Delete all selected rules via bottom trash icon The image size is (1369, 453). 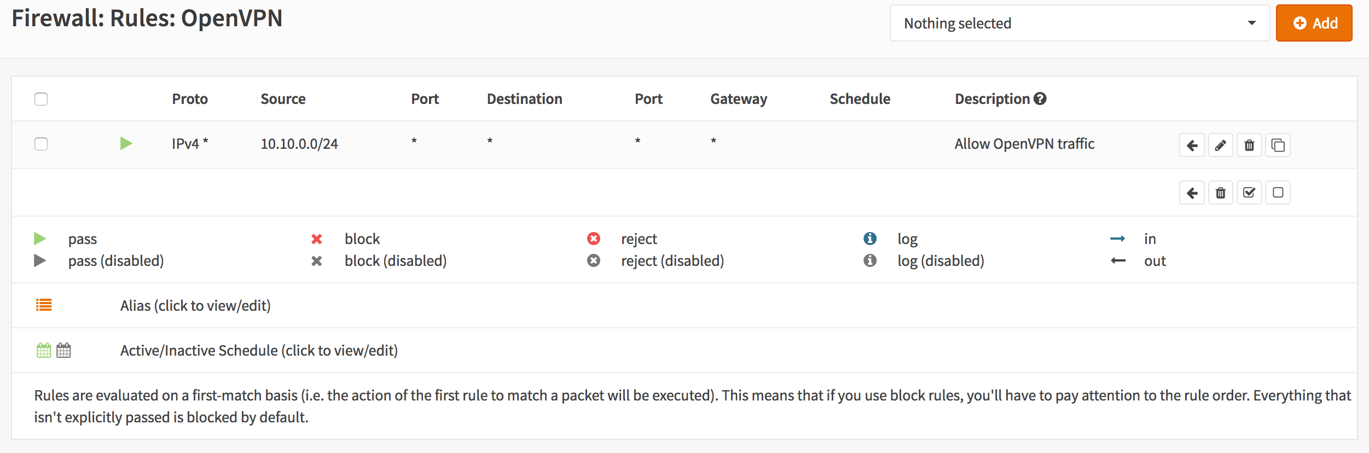(x=1220, y=193)
